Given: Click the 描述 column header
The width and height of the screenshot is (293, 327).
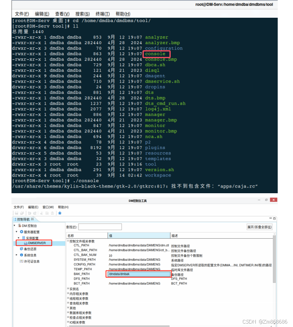Looking at the screenshot, I should click(x=221, y=235).
